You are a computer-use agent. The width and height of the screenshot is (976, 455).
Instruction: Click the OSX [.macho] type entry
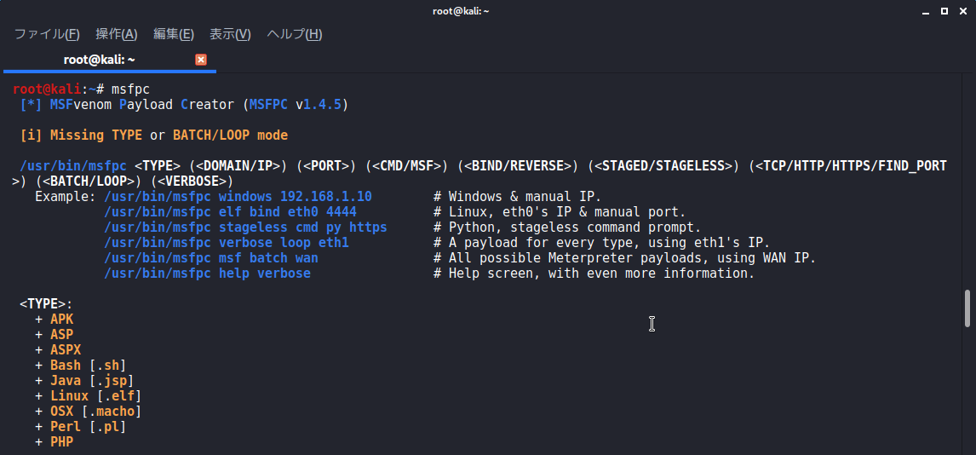(x=96, y=412)
